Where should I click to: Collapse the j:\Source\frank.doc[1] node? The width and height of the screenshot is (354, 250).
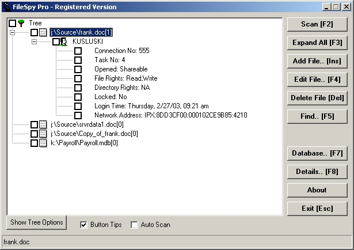coord(13,32)
